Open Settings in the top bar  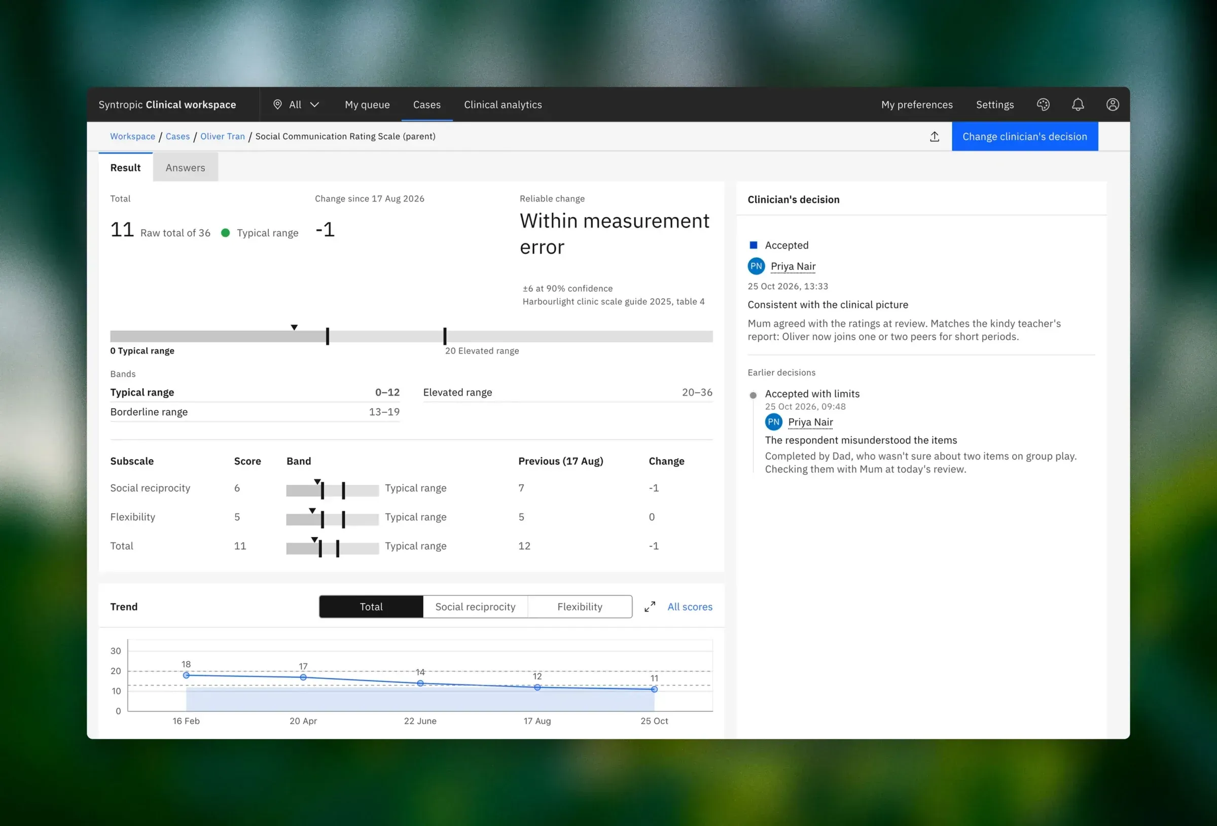point(994,105)
